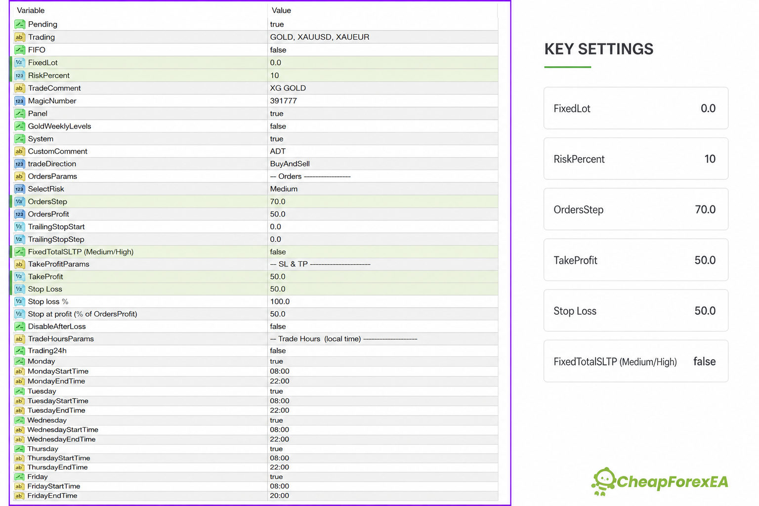Open the SelectRisk Medium dropdown value
The width and height of the screenshot is (759, 506).
(x=382, y=189)
